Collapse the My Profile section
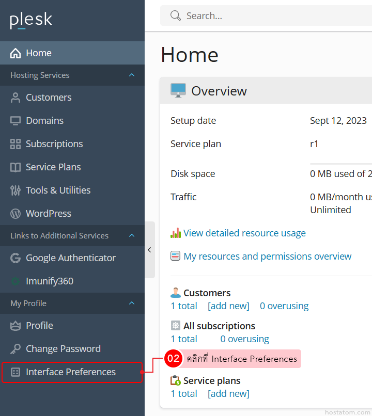The height and width of the screenshot is (416, 372). 132,303
